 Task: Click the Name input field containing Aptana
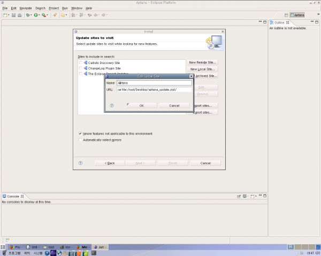[155, 83]
